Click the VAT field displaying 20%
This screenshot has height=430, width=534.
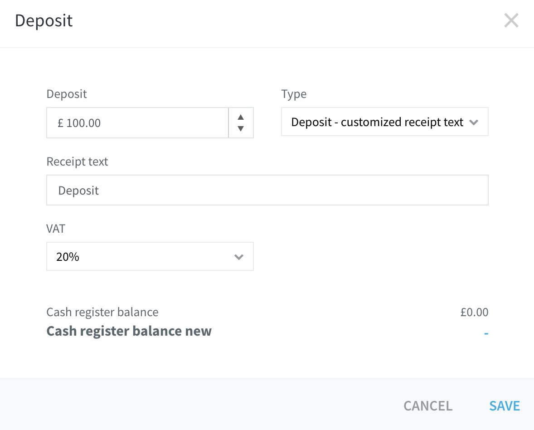tap(150, 256)
